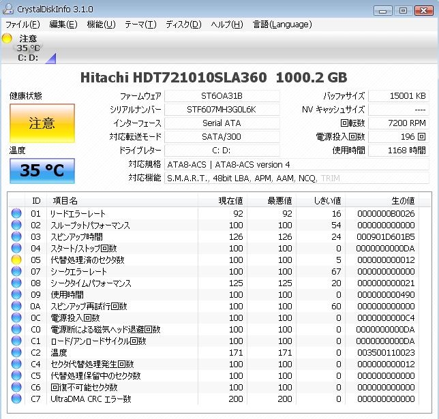
Task: Click the power on count field 196 回
Action: (x=399, y=136)
